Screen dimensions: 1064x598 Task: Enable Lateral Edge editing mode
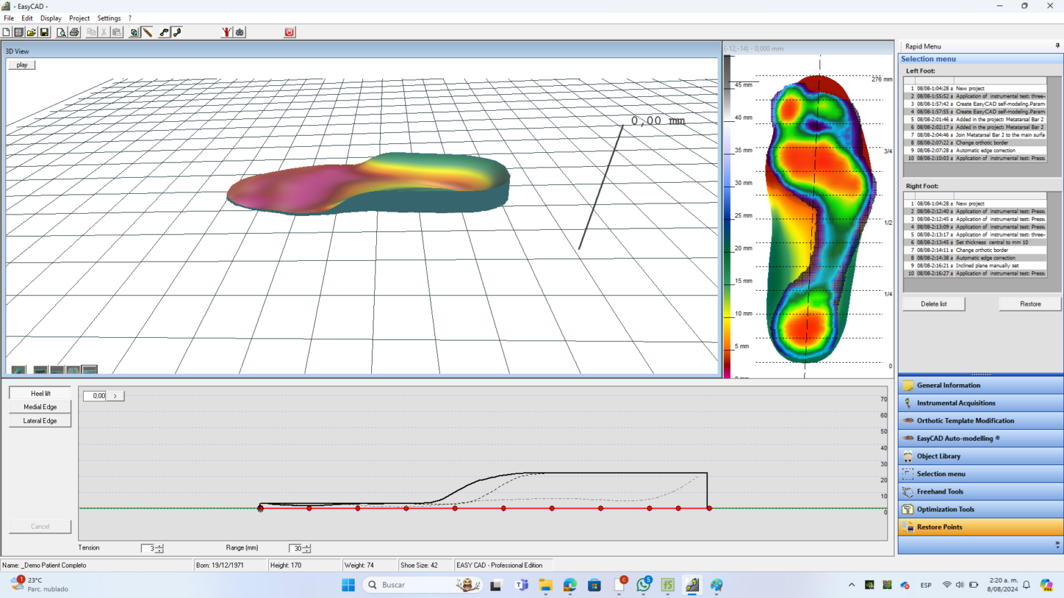click(x=39, y=421)
